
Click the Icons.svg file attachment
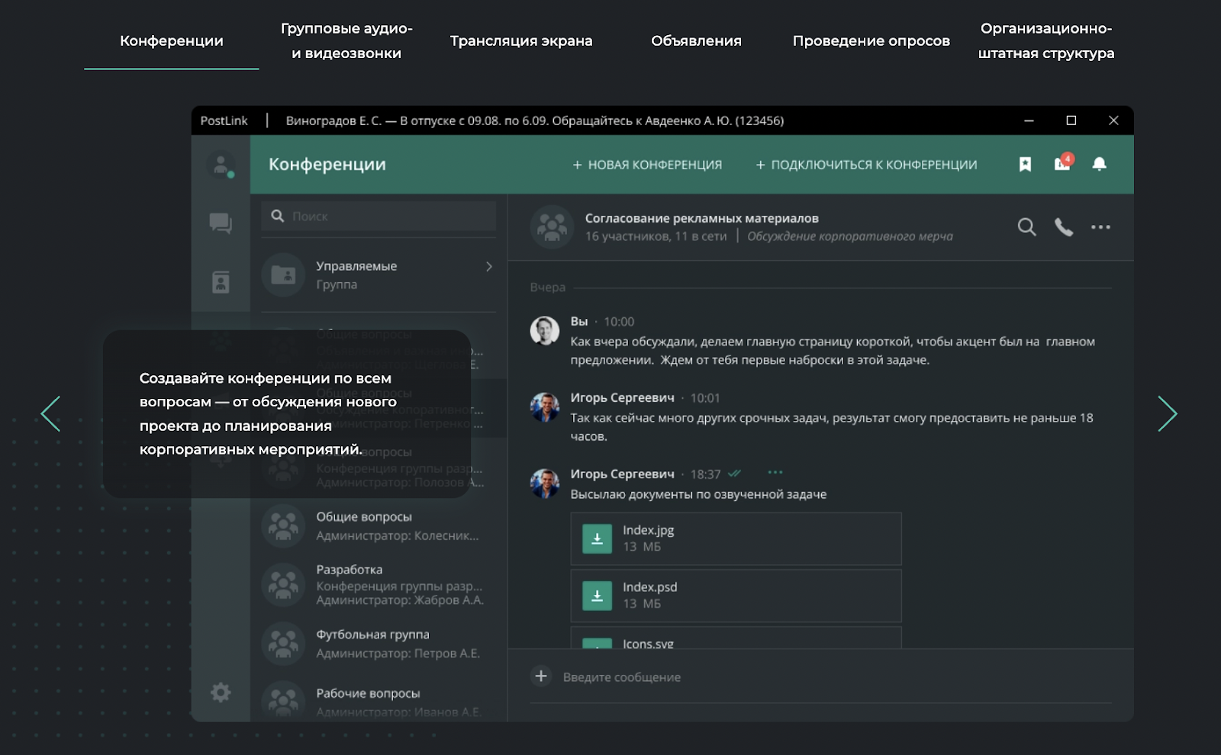click(736, 638)
